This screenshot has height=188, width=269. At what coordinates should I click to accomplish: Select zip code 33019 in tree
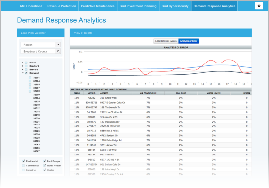click(36, 115)
